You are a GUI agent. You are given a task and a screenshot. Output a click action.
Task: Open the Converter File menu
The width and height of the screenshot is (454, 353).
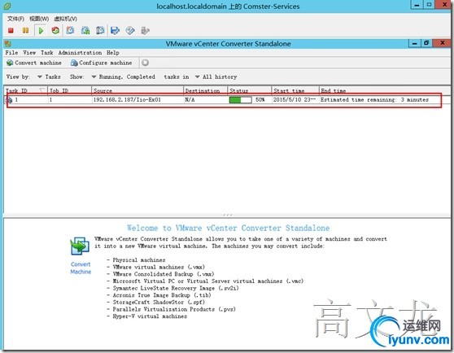point(11,52)
